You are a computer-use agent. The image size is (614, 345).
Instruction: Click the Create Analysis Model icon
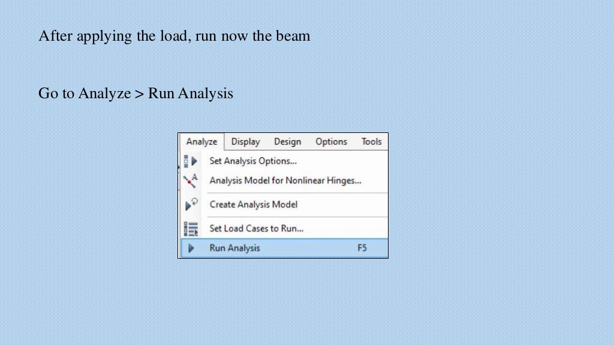191,204
